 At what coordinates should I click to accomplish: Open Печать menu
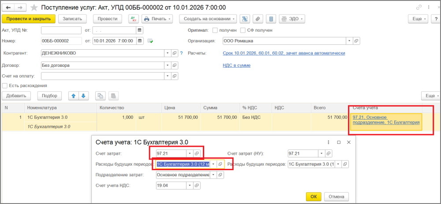click(x=157, y=19)
